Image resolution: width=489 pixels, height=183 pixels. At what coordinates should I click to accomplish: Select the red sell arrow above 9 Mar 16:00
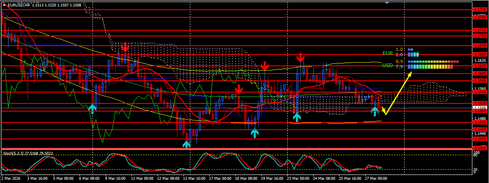(125, 47)
